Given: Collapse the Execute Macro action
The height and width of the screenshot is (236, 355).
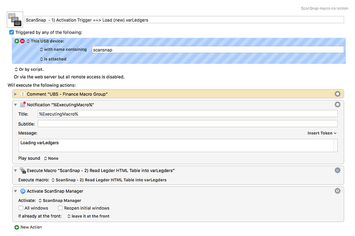Looking at the screenshot, I should click(15, 171).
